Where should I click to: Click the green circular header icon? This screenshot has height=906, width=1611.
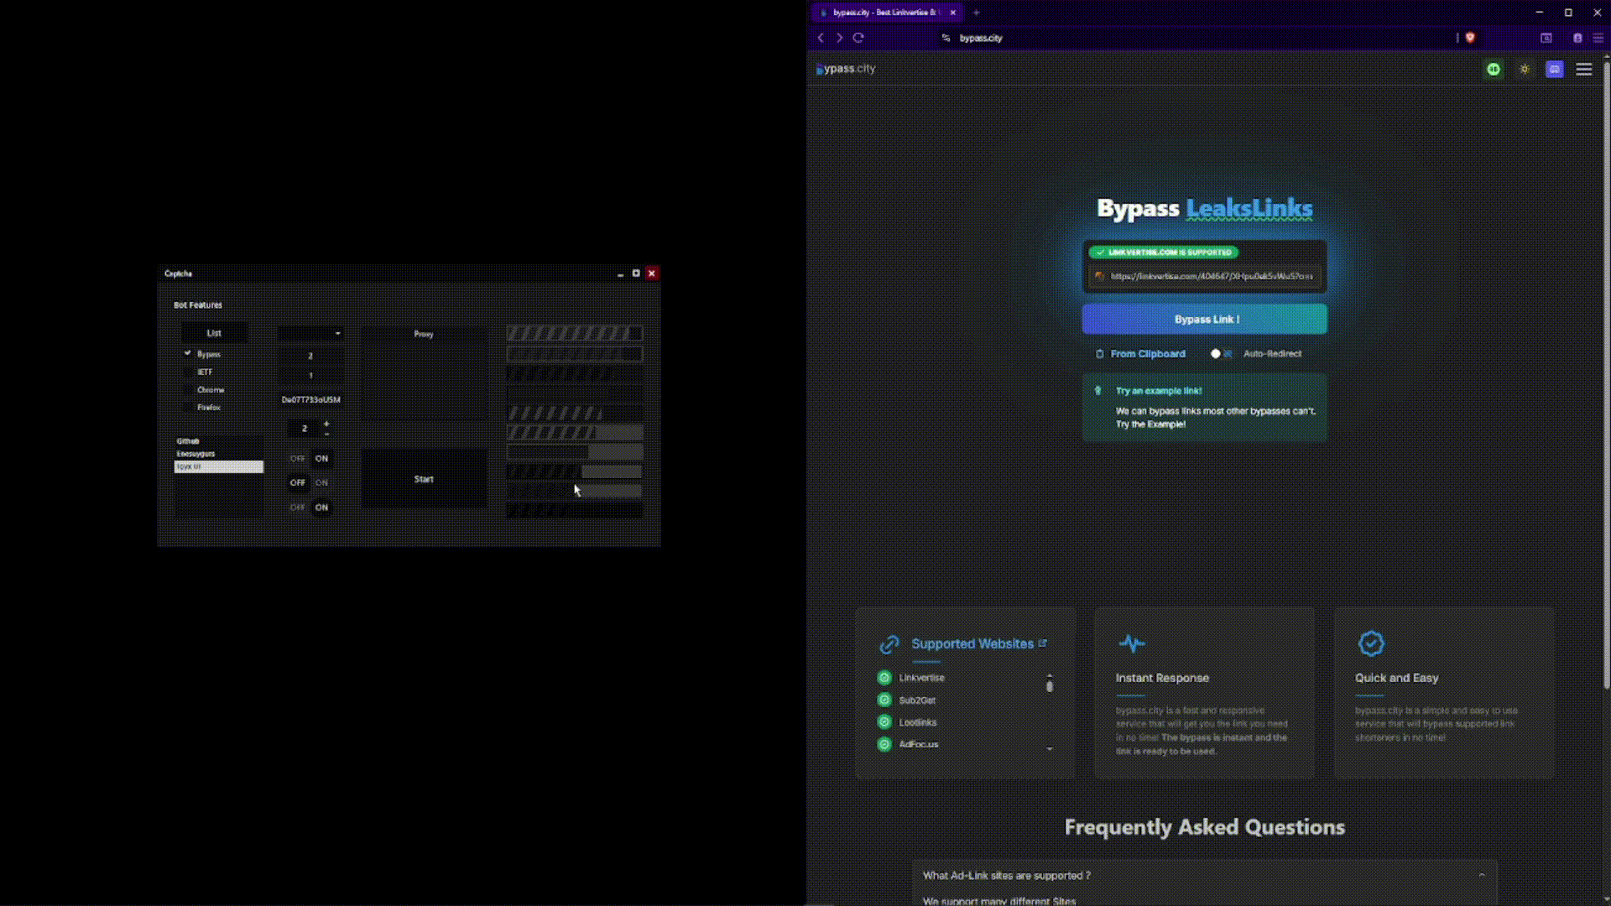[1494, 70]
